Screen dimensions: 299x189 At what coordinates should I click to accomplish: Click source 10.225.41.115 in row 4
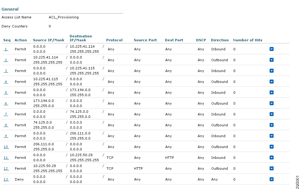46,79
